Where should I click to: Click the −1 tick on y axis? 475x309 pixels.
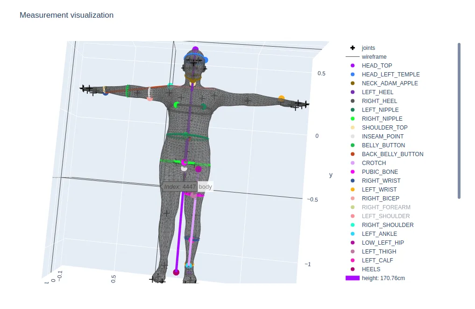pos(308,264)
